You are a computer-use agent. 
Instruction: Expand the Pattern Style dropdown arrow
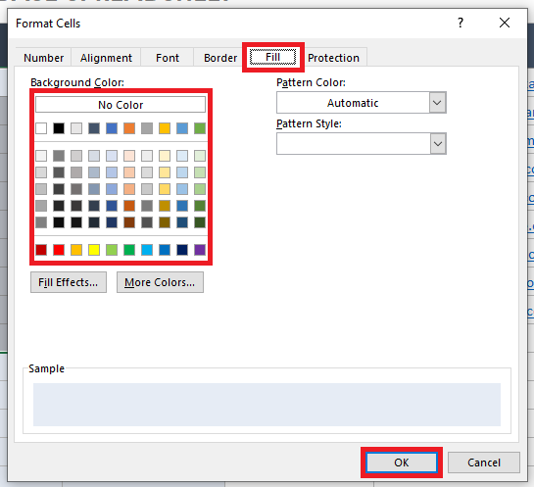[438, 144]
